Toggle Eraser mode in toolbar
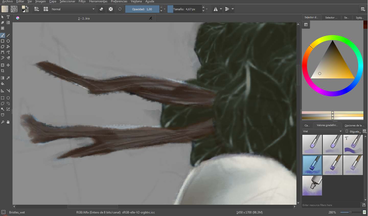Viewport: 368px width, 216px height. [101, 9]
